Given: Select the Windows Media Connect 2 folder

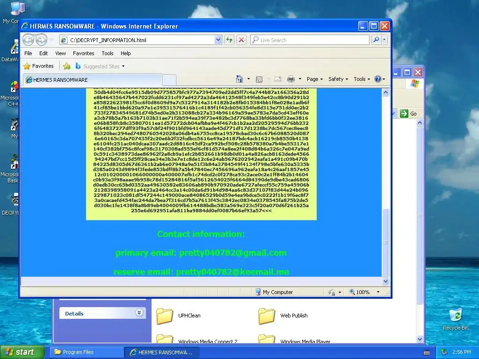Looking at the screenshot, I should tap(197, 339).
